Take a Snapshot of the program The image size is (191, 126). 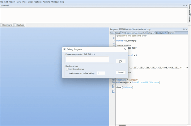coord(143,33)
